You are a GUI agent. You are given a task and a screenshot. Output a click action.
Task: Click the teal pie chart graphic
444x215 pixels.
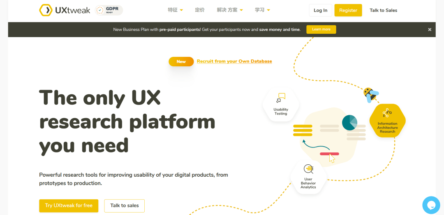(350, 122)
